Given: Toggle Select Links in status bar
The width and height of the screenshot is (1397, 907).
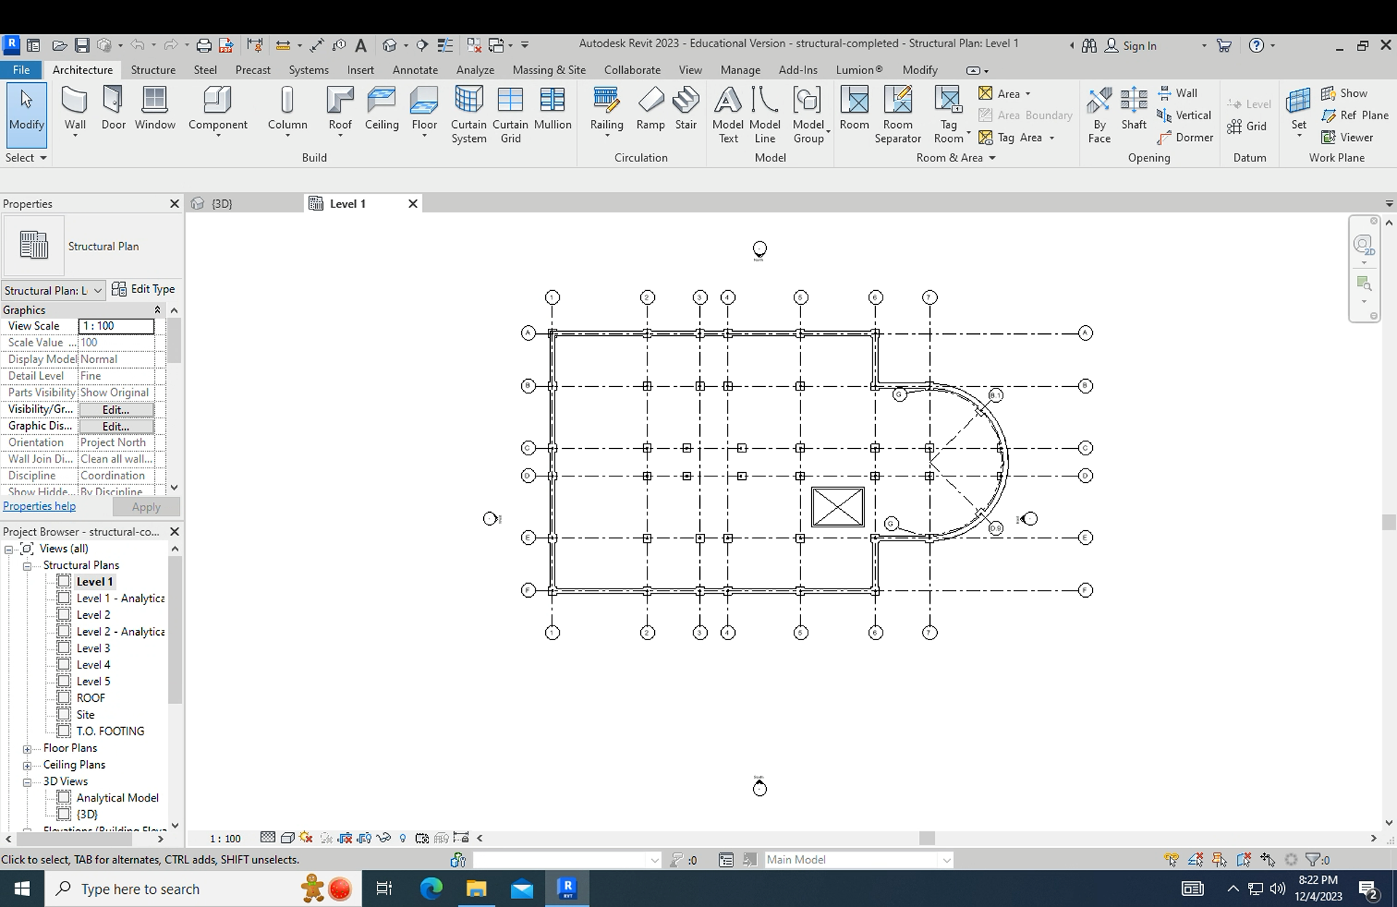Looking at the screenshot, I should click(x=1171, y=860).
